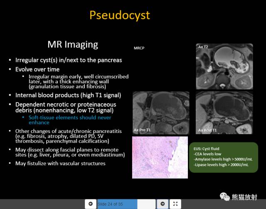Click '-CEA levels low' line
This screenshot has width=266, height=209.
(x=207, y=154)
